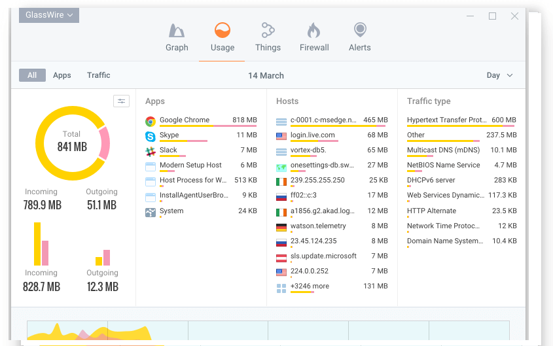Open the GlassWire dropdown menu
Image resolution: width=553 pixels, height=346 pixels.
[x=49, y=15]
